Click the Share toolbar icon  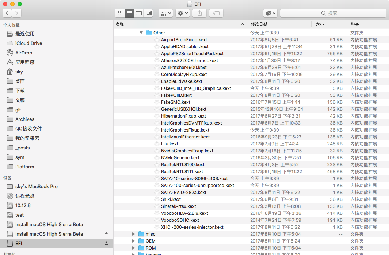(x=199, y=13)
